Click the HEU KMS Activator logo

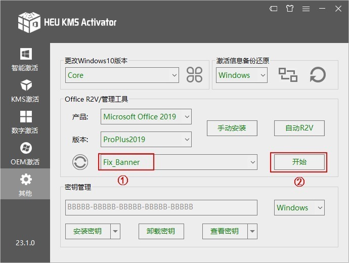pos(29,21)
